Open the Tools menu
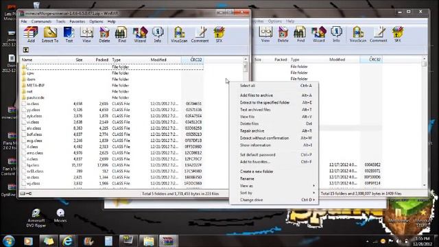 click(60, 21)
